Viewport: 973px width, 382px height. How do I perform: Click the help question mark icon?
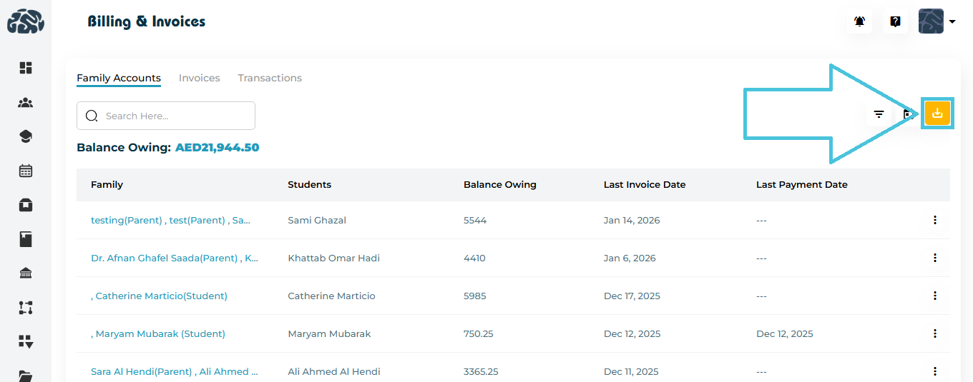895,21
